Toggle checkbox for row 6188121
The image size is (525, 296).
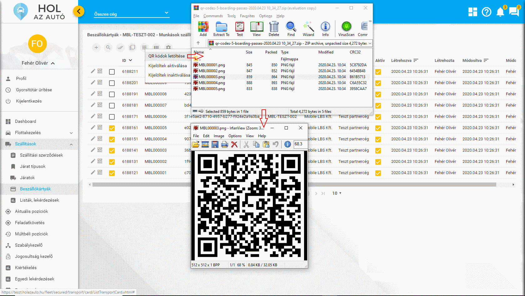click(x=112, y=173)
